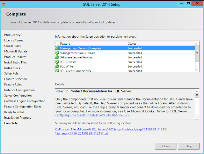The width and height of the screenshot is (204, 154).
Task: Click Feature Rules step in sidebar
Action: [x=13, y=84]
